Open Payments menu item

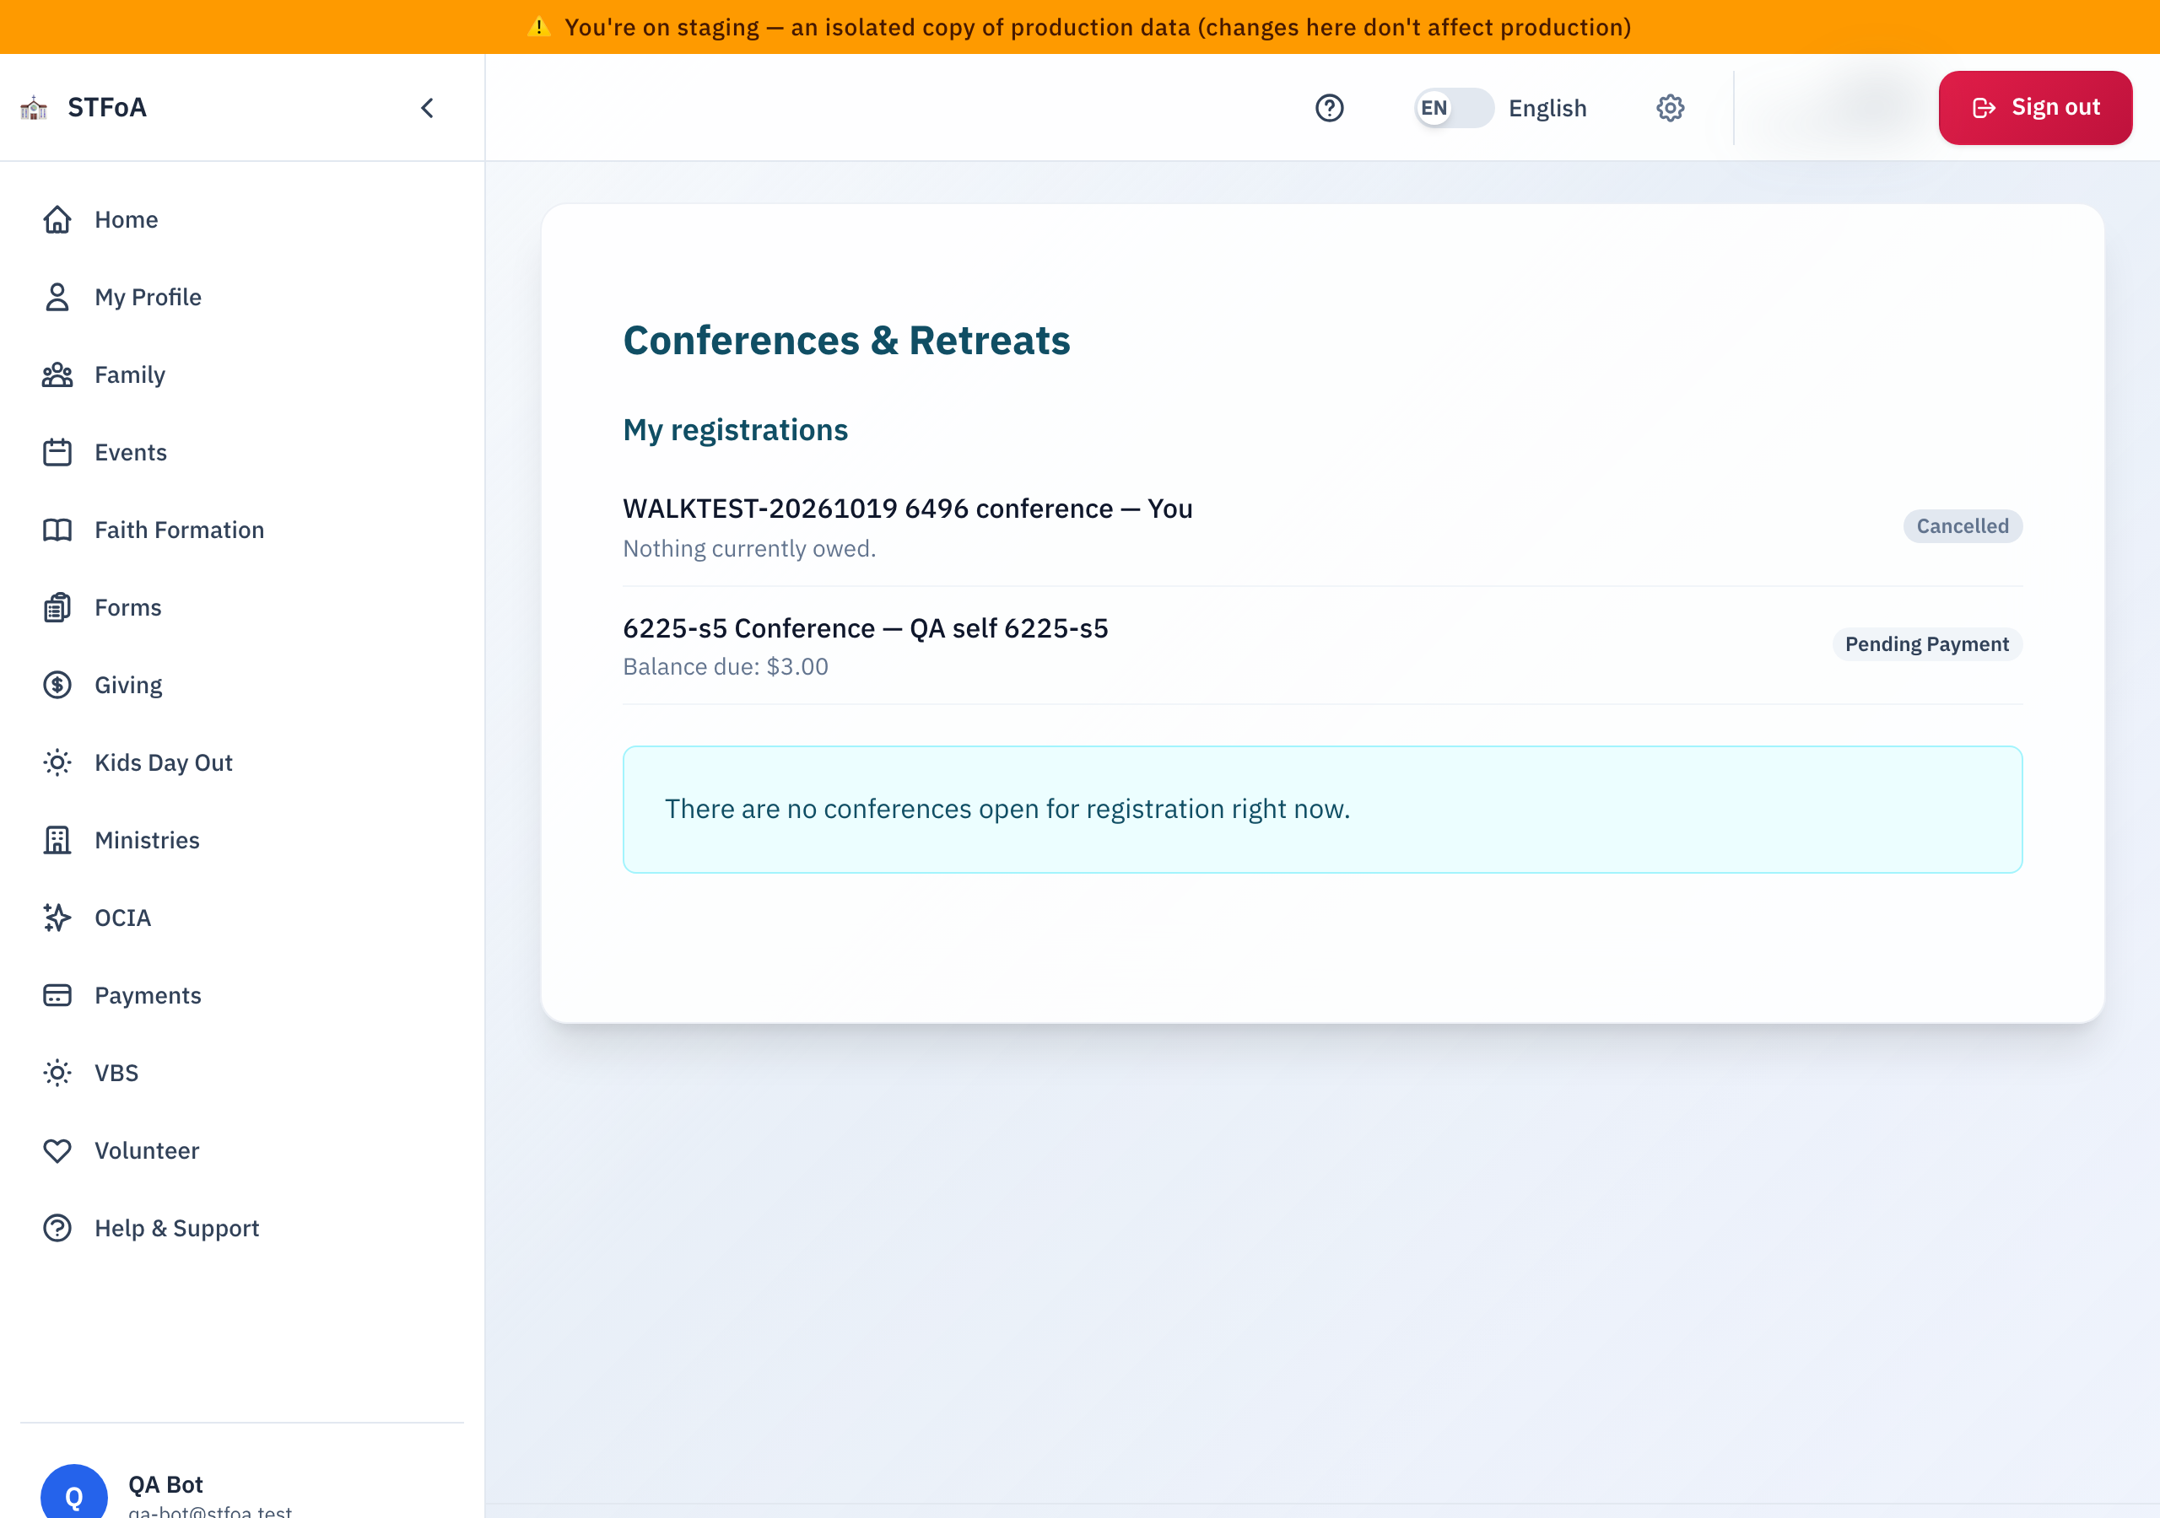pos(242,995)
